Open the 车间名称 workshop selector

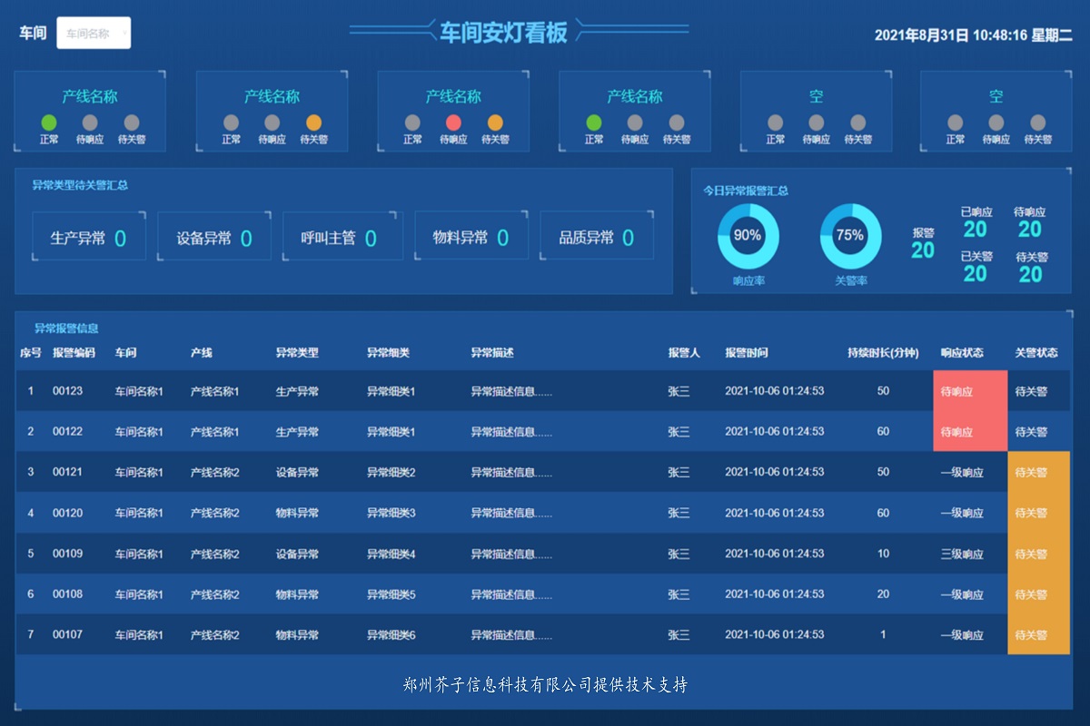click(x=94, y=32)
